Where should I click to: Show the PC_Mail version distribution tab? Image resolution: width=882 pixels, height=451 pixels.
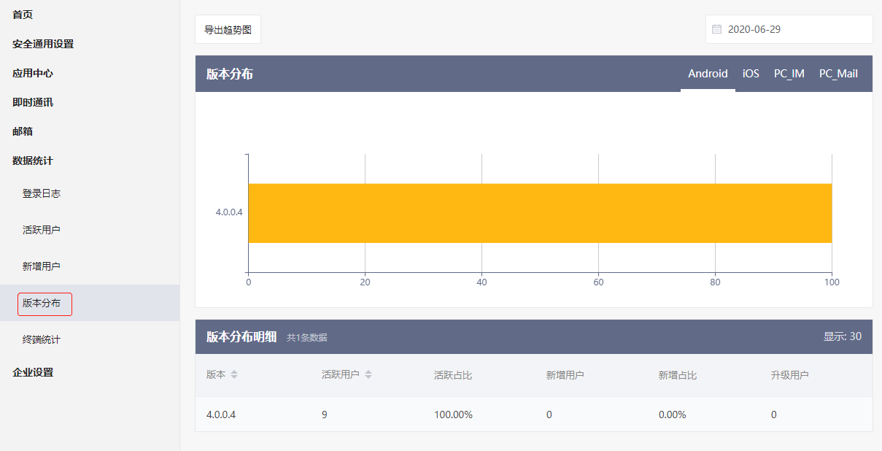(838, 74)
